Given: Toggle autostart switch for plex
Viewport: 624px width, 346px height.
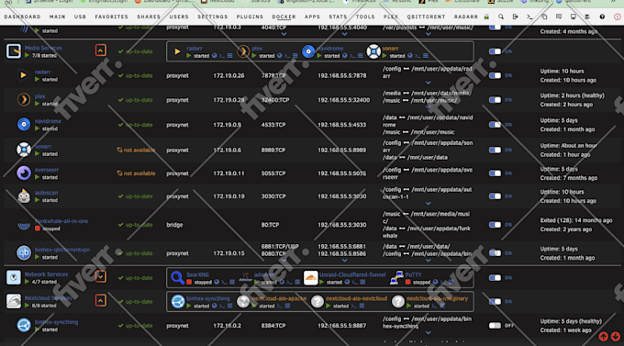Looking at the screenshot, I should (495, 100).
